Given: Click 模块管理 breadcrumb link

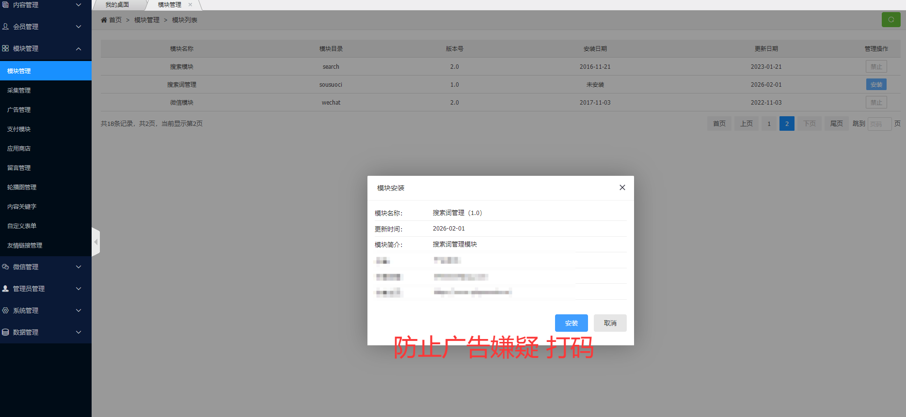Looking at the screenshot, I should coord(147,20).
